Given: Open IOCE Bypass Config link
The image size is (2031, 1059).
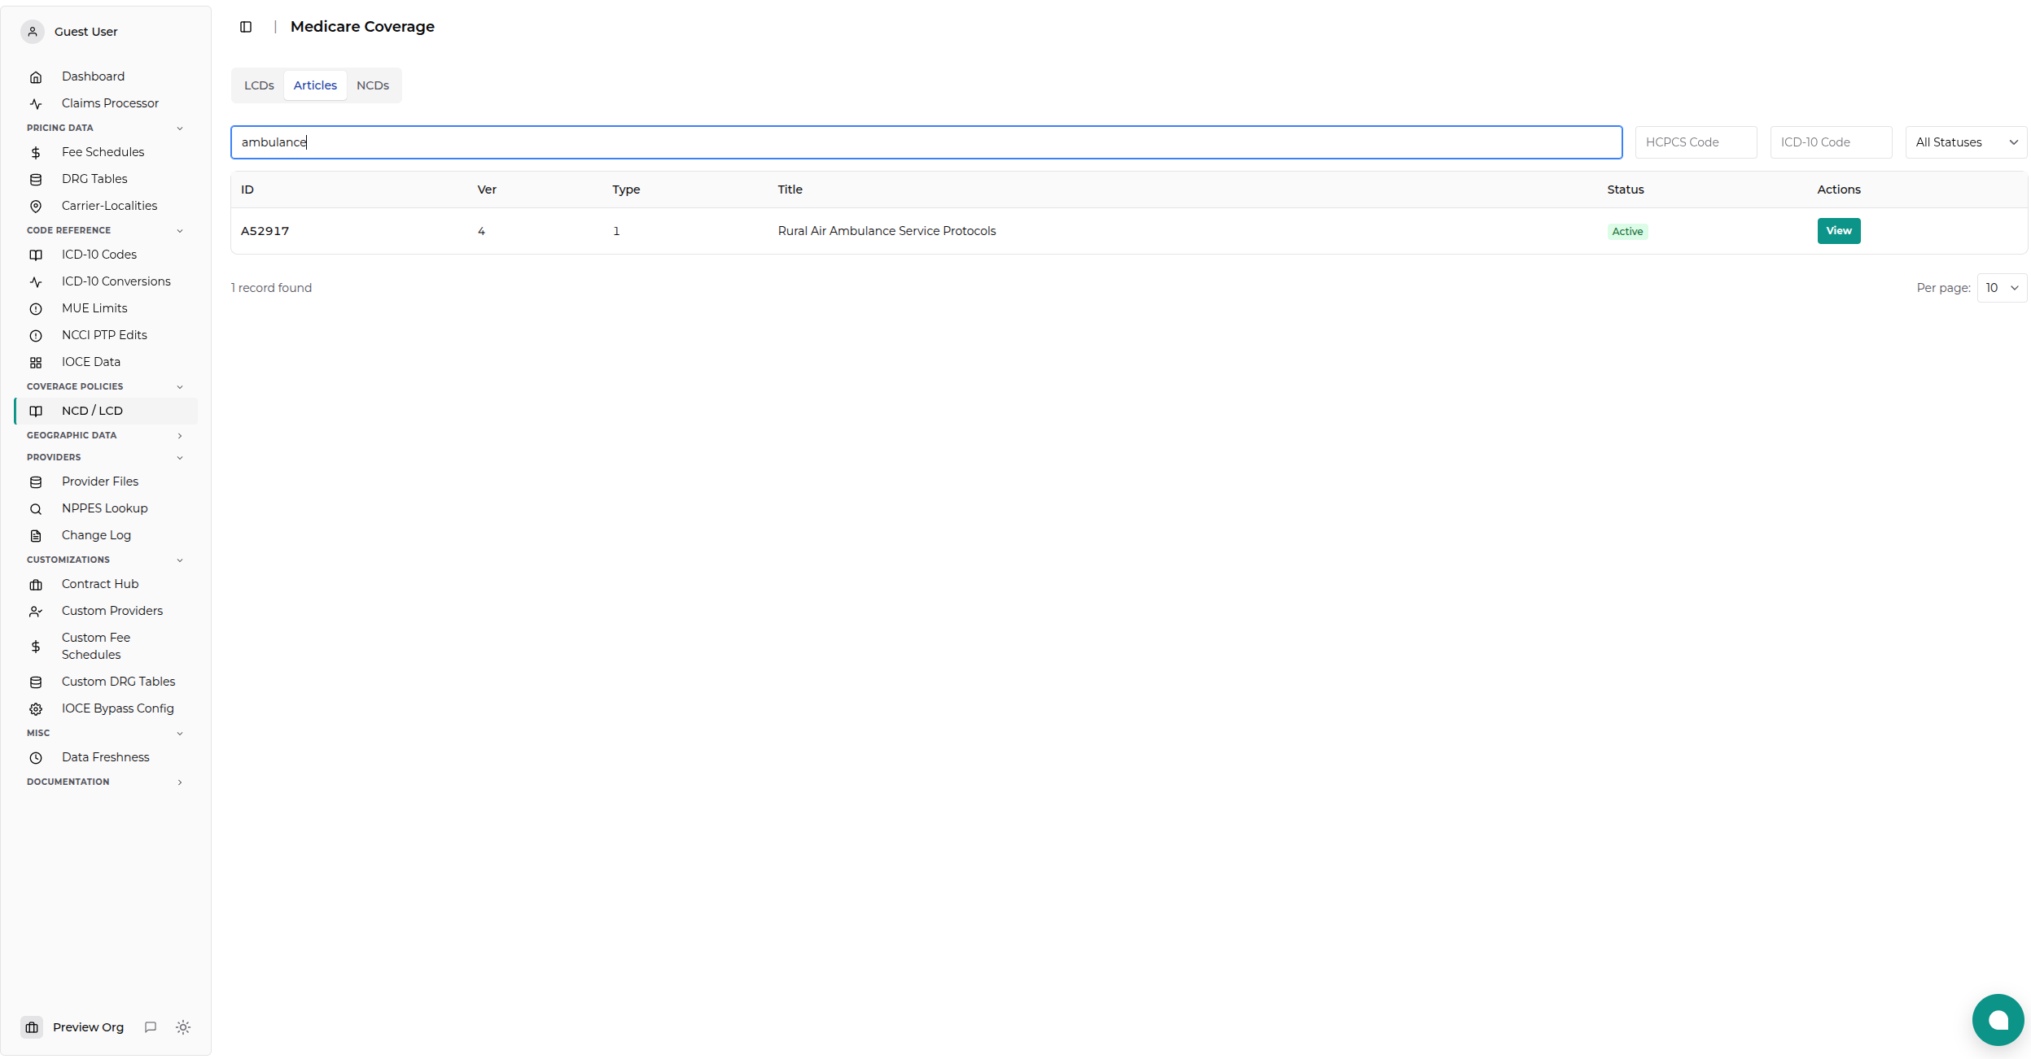Looking at the screenshot, I should click(106, 708).
